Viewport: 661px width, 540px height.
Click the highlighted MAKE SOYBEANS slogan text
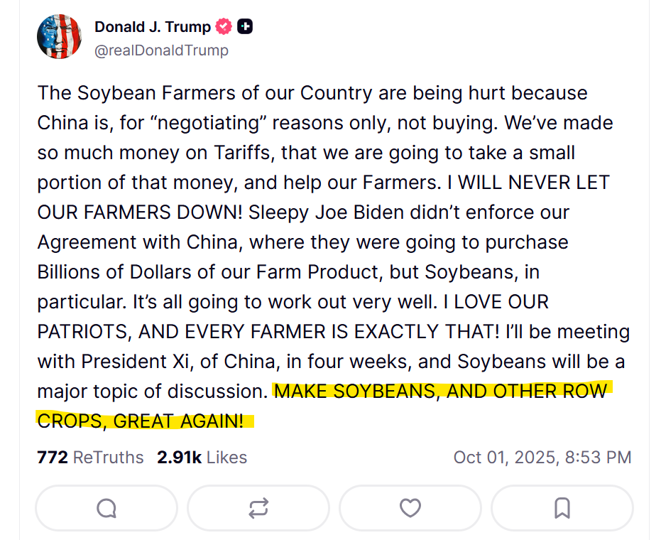coord(440,391)
